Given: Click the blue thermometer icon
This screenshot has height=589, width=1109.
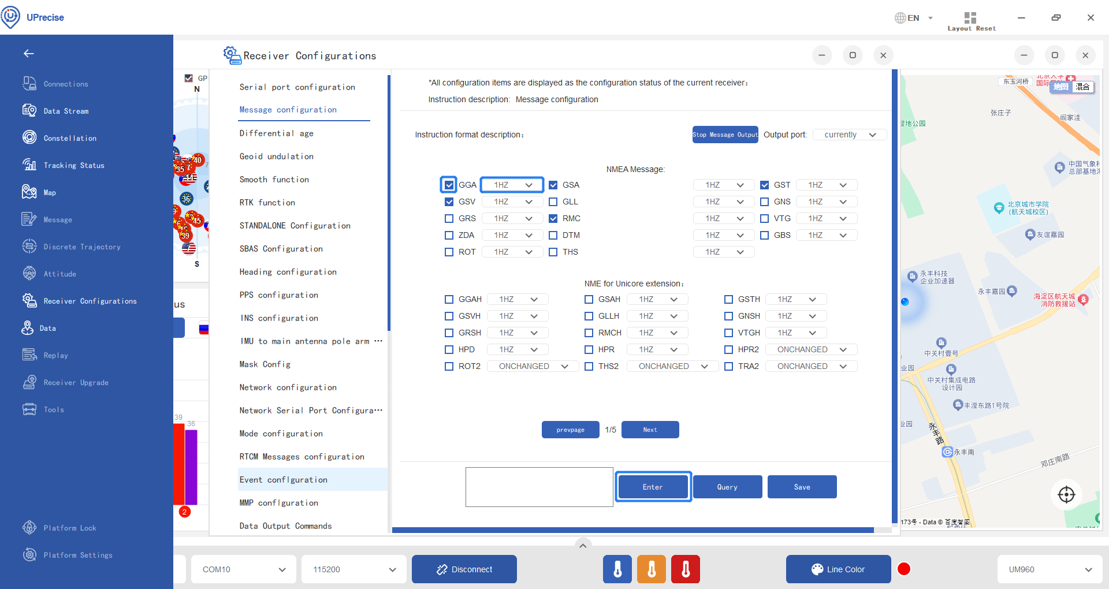Looking at the screenshot, I should [x=617, y=569].
